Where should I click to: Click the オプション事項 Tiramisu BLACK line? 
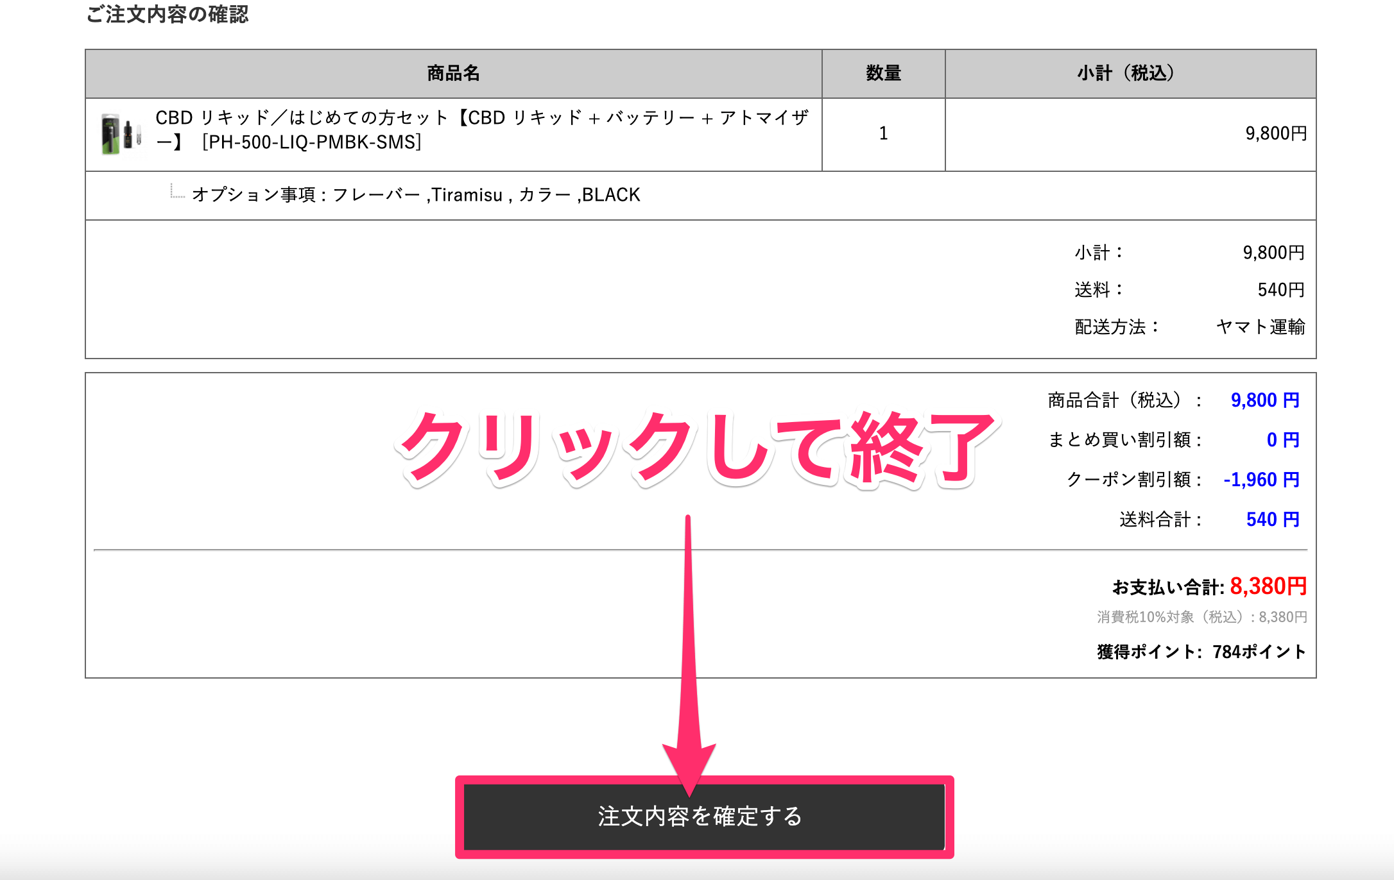(x=416, y=195)
